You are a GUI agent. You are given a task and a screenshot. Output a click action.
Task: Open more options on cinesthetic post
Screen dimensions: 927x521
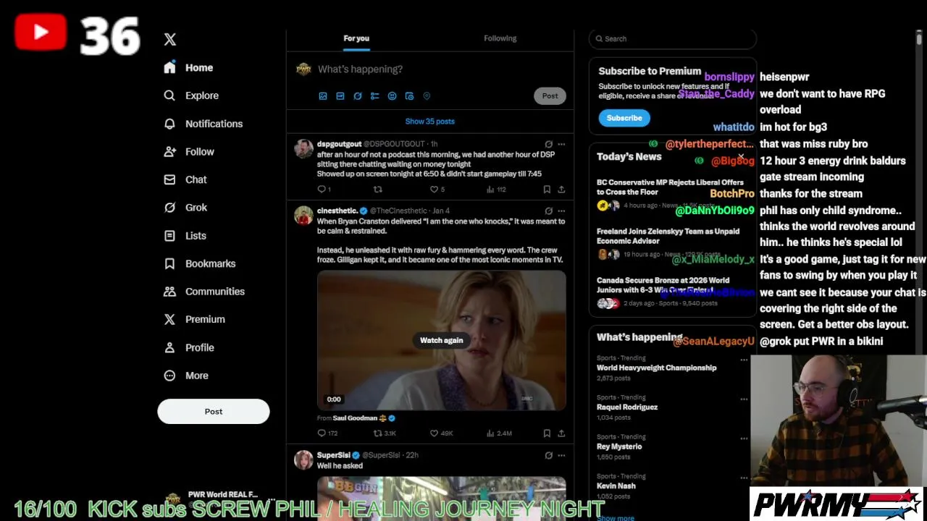561,211
